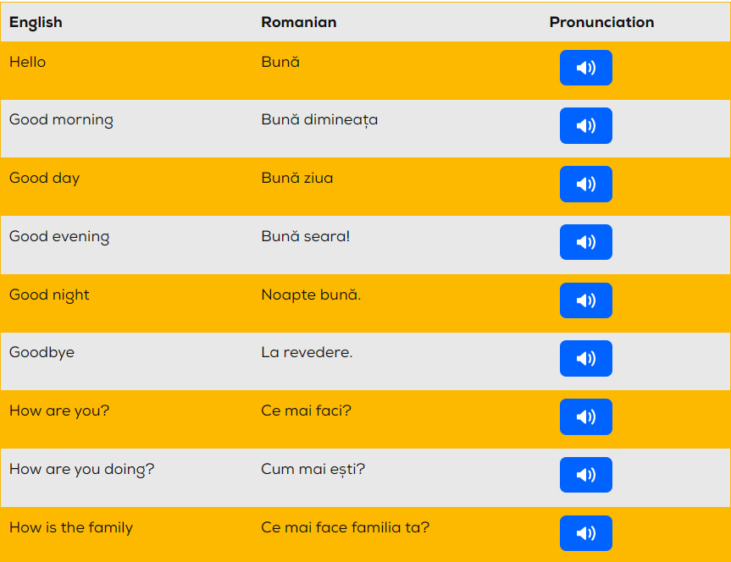Select the "Hello" table cell
The image size is (731, 562).
coord(25,62)
